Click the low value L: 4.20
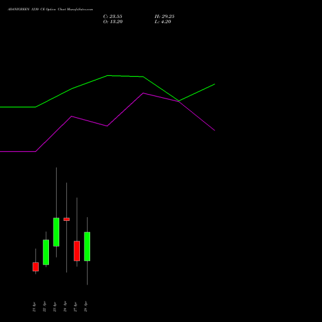The height and width of the screenshot is (322, 322). tap(163, 22)
